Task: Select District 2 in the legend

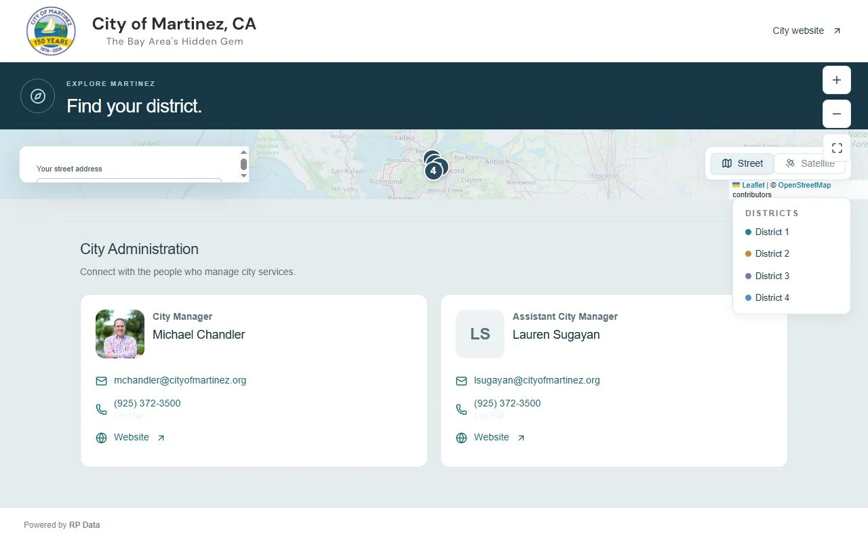Action: [x=767, y=253]
